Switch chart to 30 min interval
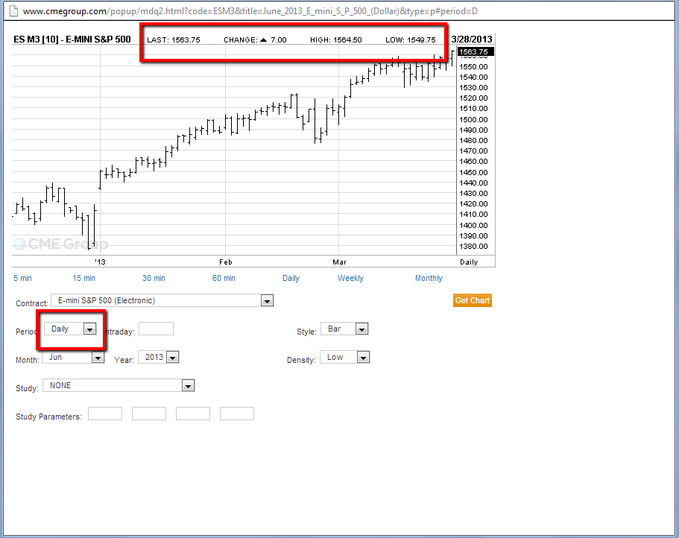This screenshot has width=679, height=538. pos(154,278)
